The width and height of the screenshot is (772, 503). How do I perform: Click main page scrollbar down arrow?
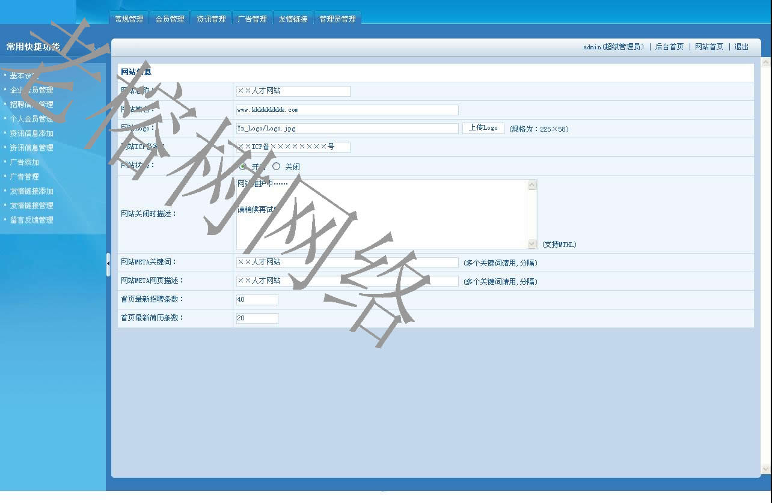coord(765,469)
